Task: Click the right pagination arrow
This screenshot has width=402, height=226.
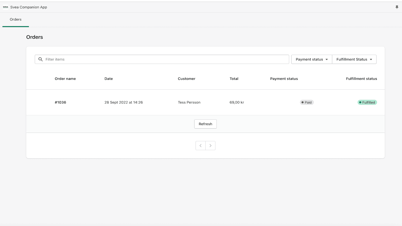Action: [x=211, y=145]
